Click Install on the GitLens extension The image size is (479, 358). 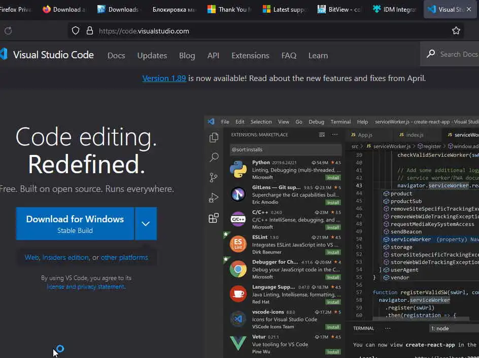click(333, 203)
